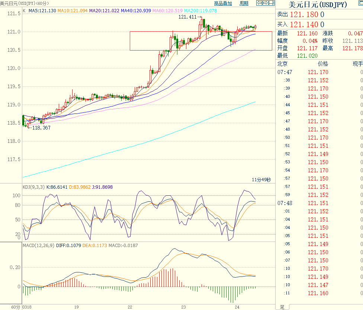Select the MA20:121.022 indicator label
This screenshot has width=363, height=310.
[x=104, y=11]
